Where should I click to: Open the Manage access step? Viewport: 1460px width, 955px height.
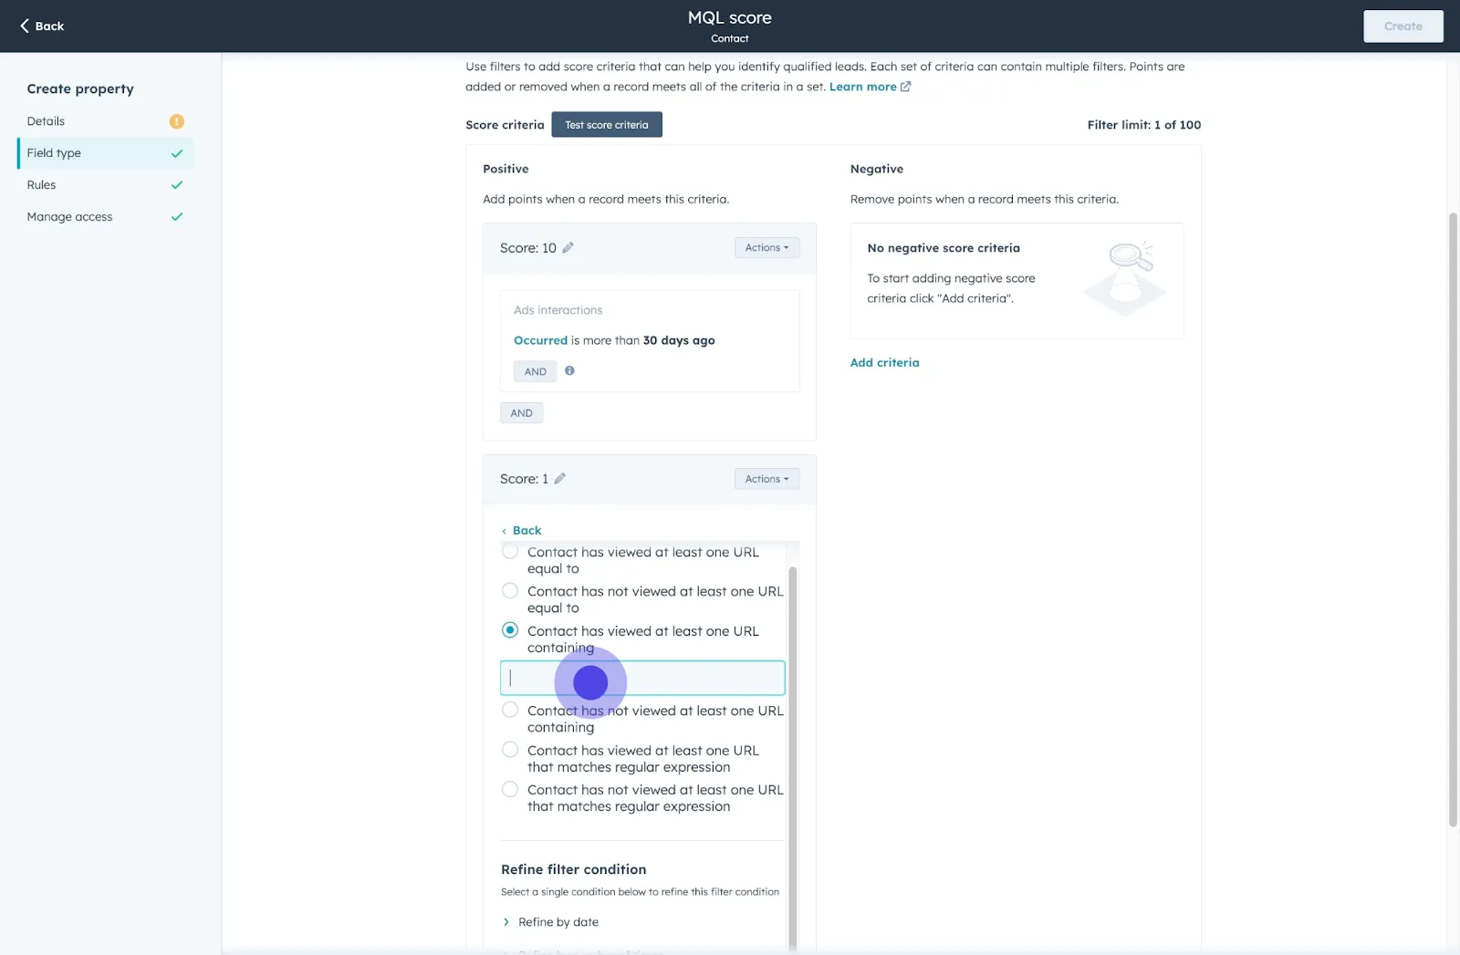[69, 217]
